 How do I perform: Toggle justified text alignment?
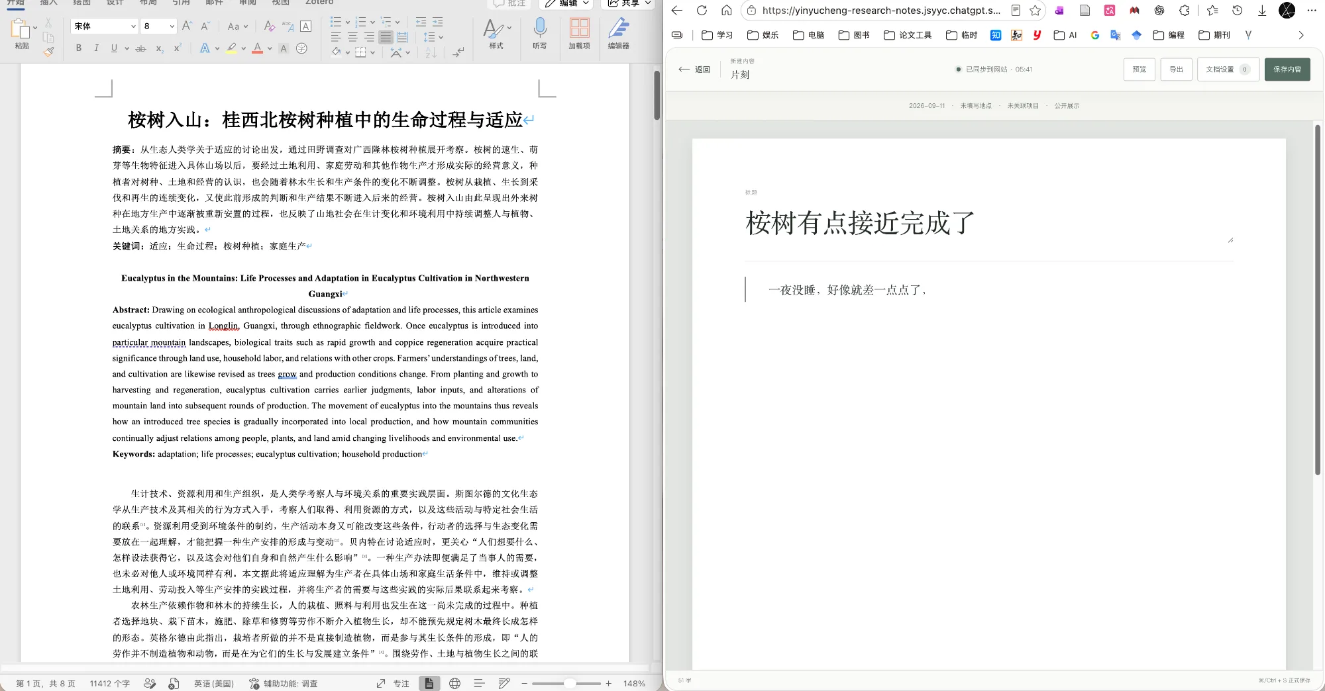click(386, 37)
